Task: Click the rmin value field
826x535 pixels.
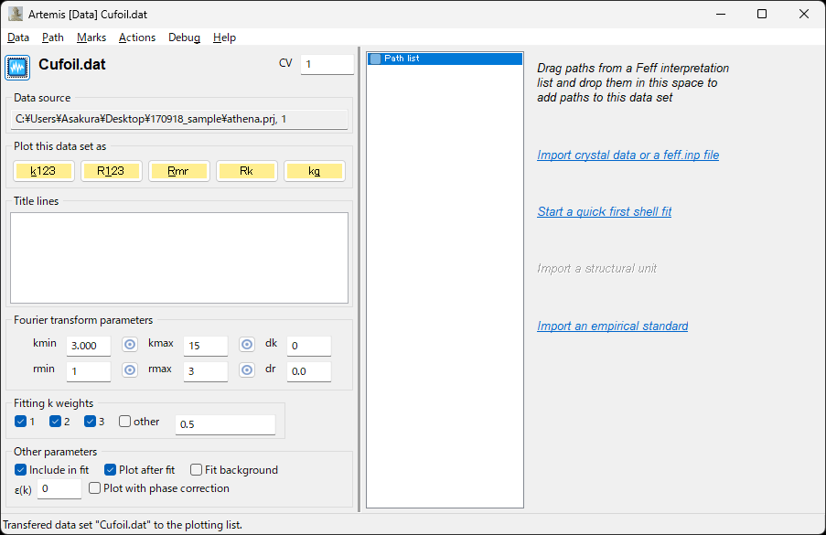Action: tap(89, 371)
